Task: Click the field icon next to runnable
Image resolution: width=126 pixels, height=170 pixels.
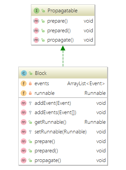Action: [x=24, y=93]
